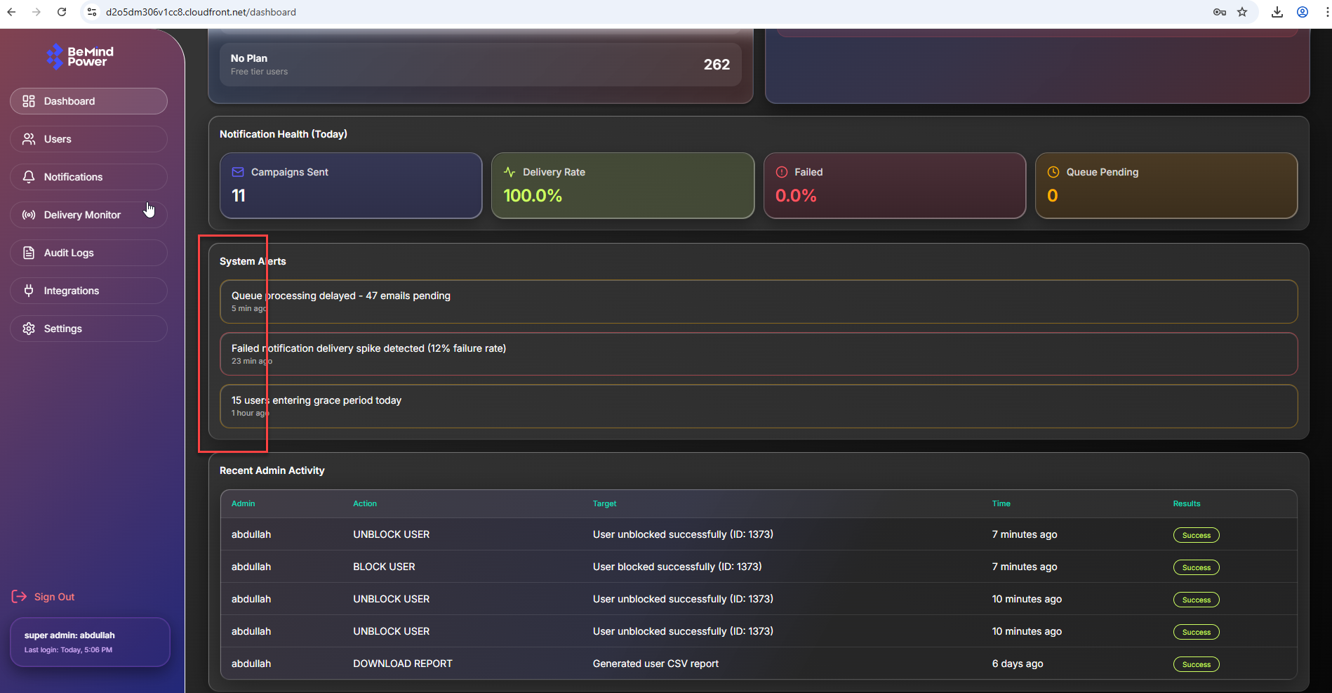1332x693 pixels.
Task: Click the Failed alert circle icon
Action: (x=782, y=172)
